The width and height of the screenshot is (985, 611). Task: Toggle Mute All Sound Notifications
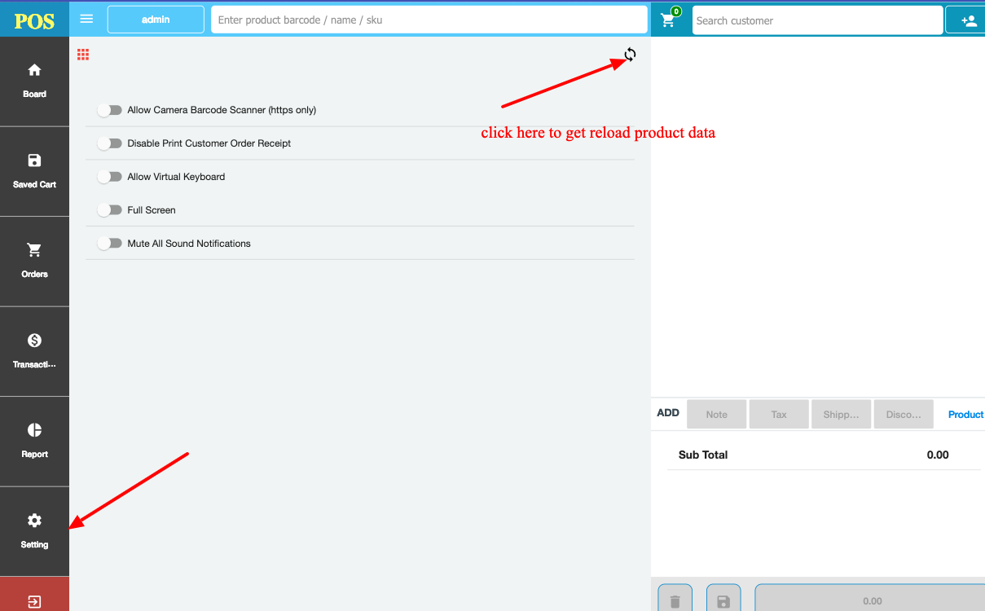109,244
